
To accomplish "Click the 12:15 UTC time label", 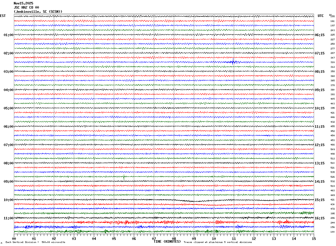I will click(x=320, y=145).
